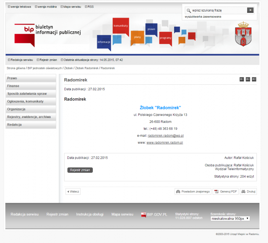Open Sposób załatwiania spraw menu item

coord(31,94)
